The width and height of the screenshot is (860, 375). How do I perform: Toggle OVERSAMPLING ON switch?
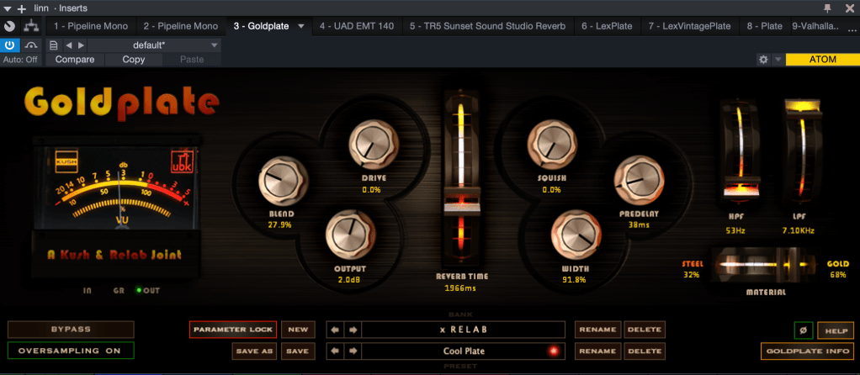71,351
